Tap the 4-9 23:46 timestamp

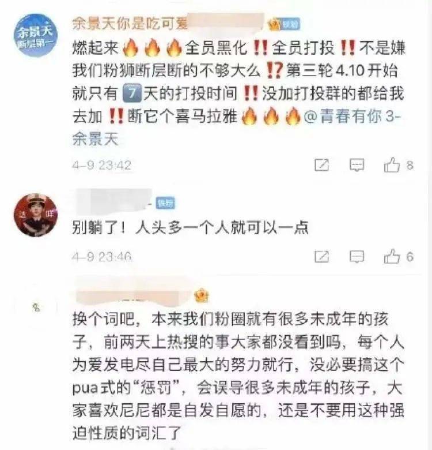click(101, 257)
